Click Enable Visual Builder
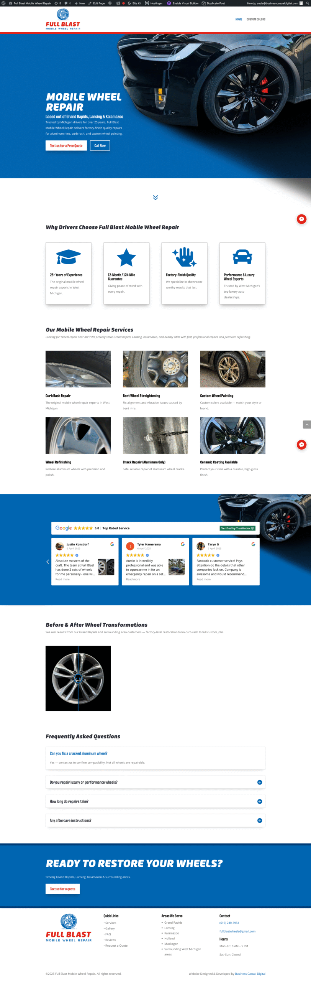This screenshot has height=982, width=311. pos(183,3)
